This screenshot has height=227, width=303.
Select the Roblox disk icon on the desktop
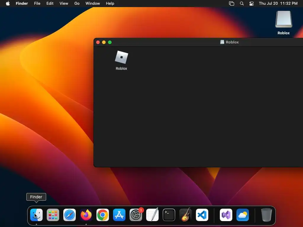click(284, 19)
